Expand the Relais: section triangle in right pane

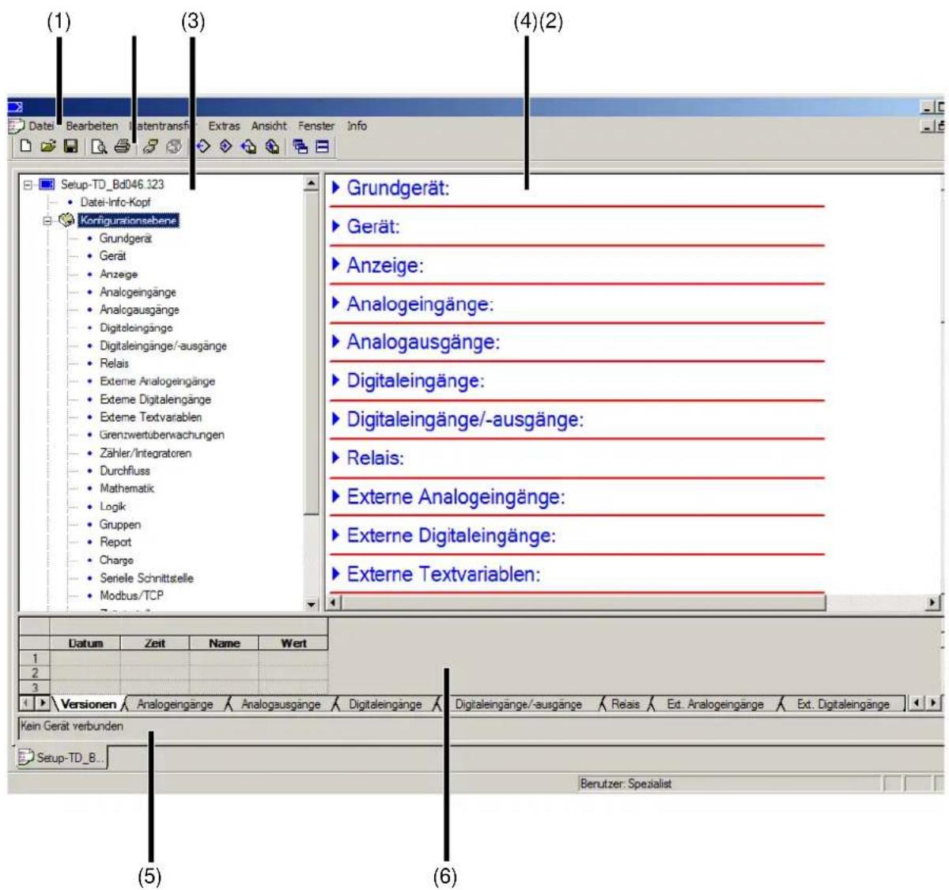click(336, 458)
